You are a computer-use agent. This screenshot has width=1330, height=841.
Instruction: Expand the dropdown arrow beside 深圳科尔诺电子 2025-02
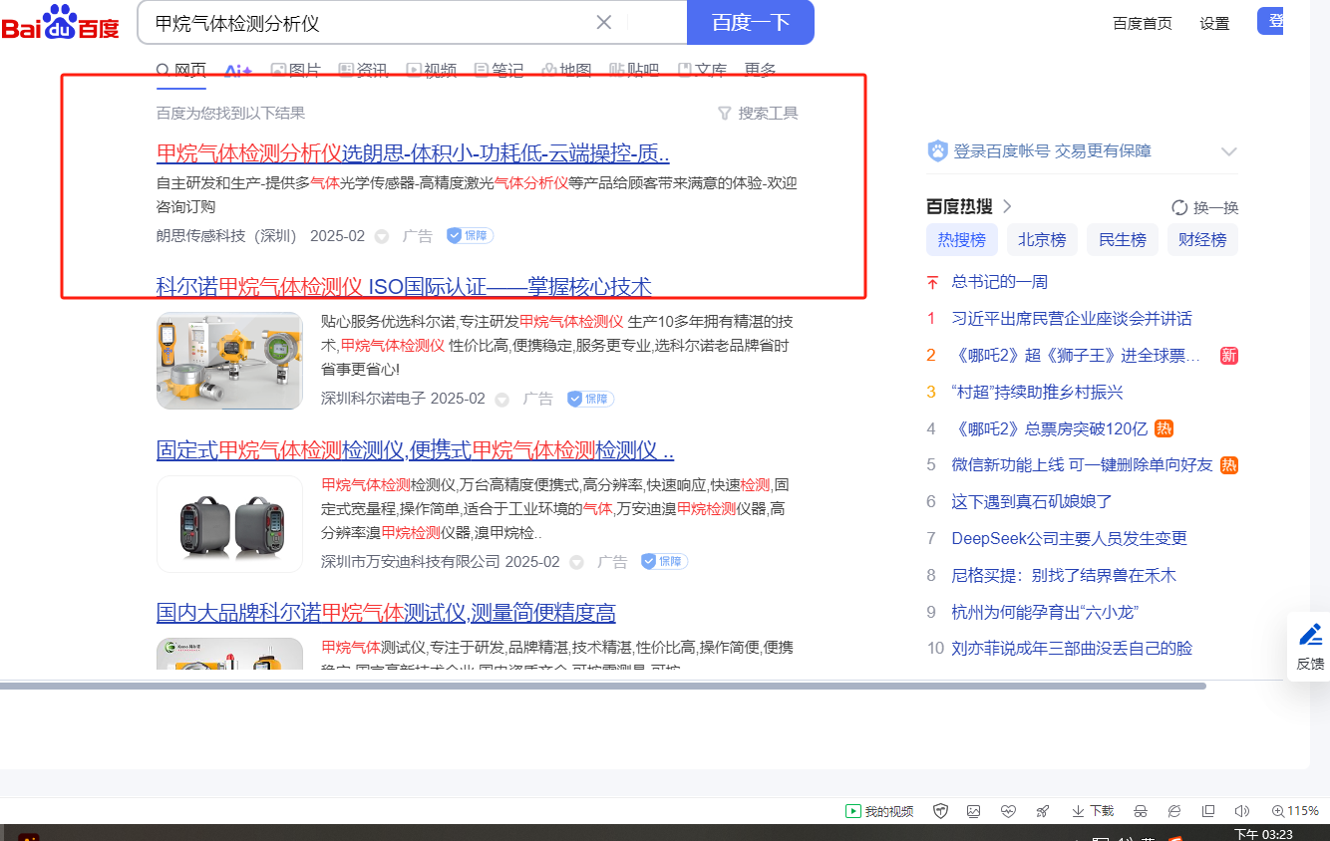click(x=502, y=399)
